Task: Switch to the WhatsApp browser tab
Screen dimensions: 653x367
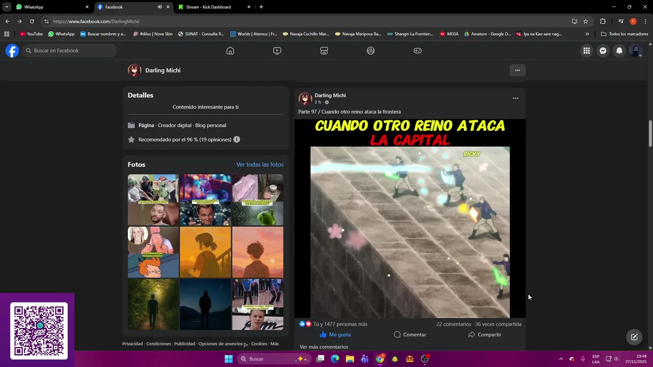Action: (x=50, y=7)
